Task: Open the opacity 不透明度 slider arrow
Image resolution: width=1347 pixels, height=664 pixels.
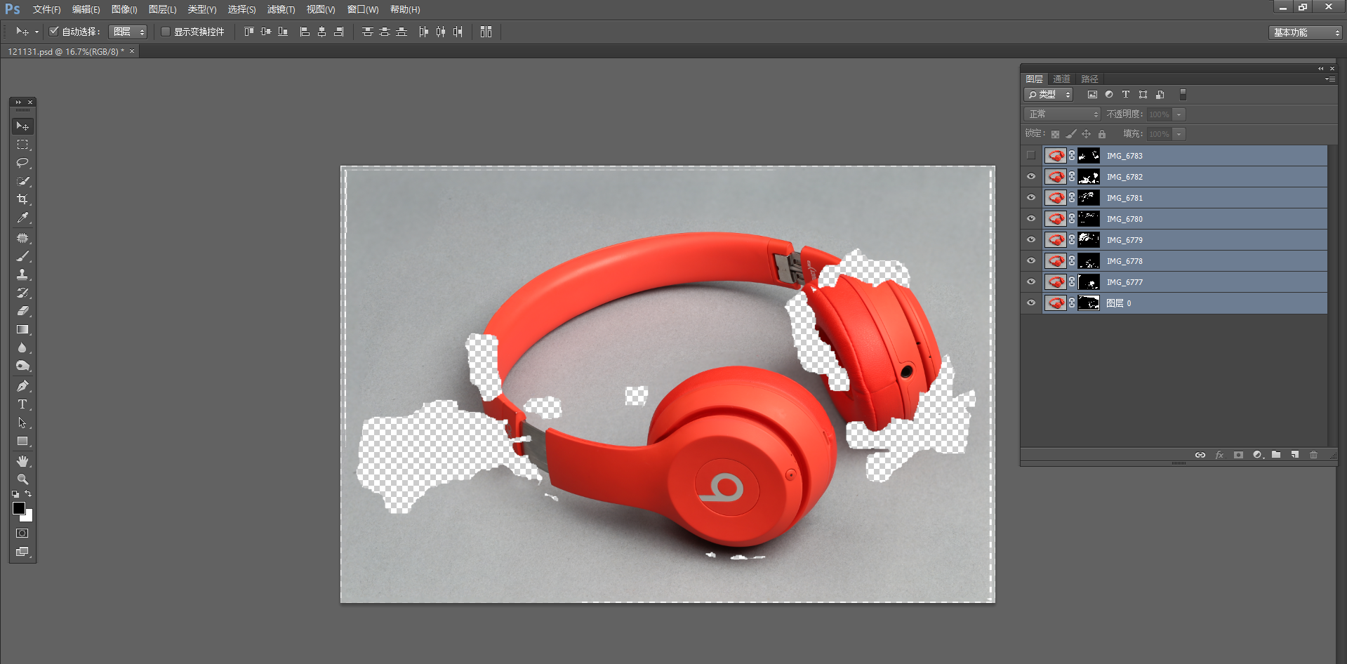Action: pos(1180,114)
